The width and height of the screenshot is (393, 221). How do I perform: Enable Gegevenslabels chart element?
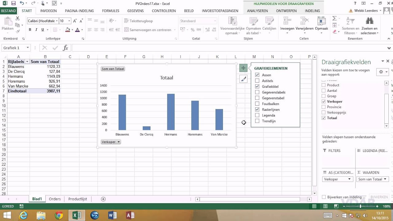[257, 92]
